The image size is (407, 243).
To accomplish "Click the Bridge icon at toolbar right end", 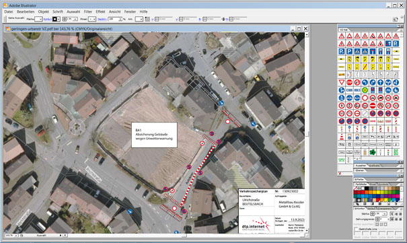I will click(x=396, y=19).
